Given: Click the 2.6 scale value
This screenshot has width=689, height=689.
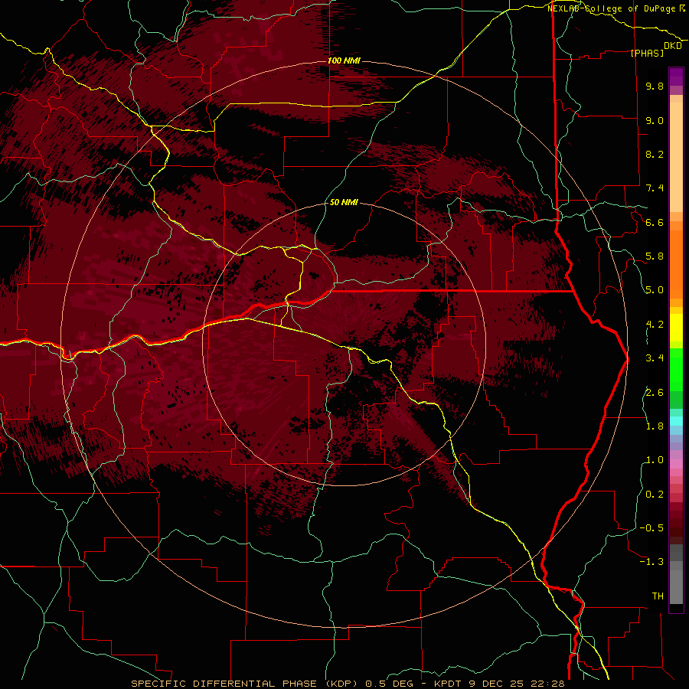Looking at the screenshot, I should (655, 393).
